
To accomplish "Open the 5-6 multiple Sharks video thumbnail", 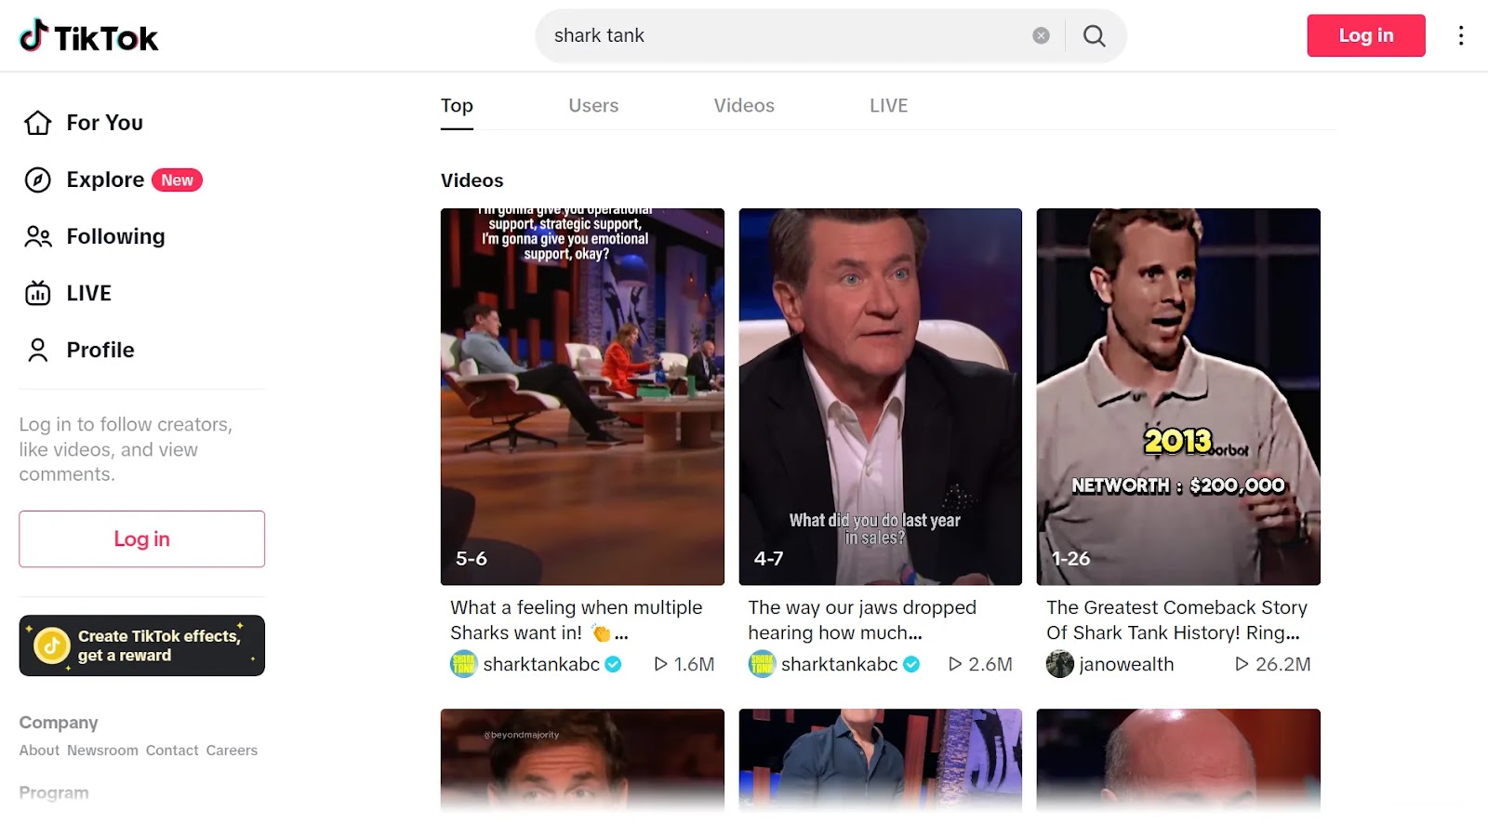I will (582, 396).
